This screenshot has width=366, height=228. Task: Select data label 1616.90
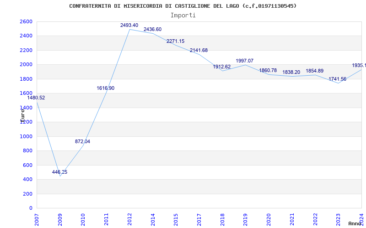tap(106, 88)
